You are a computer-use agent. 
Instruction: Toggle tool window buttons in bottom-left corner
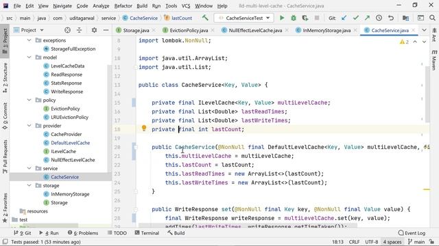click(x=5, y=242)
